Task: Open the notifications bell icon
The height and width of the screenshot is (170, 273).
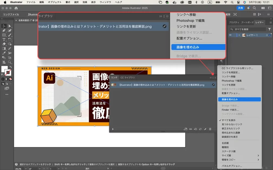Action: 248,8
